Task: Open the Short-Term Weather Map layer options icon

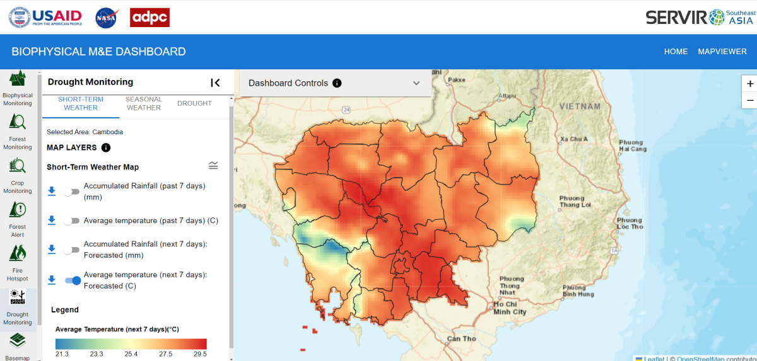Action: click(x=213, y=166)
